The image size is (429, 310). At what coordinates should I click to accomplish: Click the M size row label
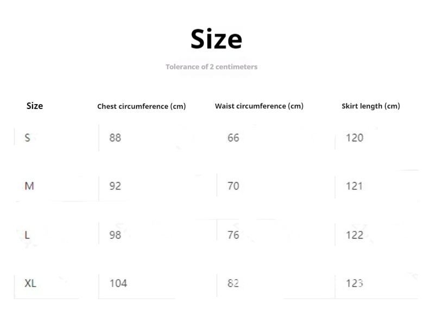pos(29,186)
